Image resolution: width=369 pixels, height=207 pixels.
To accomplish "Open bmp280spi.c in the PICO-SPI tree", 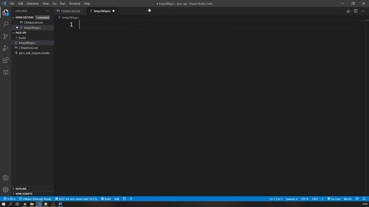I will [x=27, y=43].
